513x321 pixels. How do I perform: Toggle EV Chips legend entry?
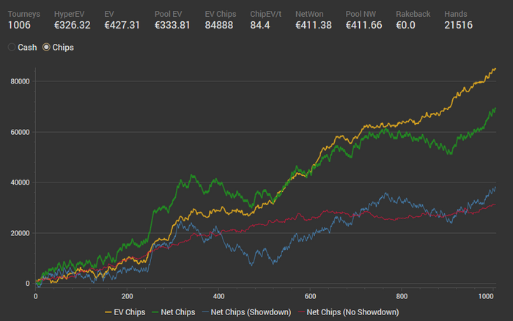[125, 312]
